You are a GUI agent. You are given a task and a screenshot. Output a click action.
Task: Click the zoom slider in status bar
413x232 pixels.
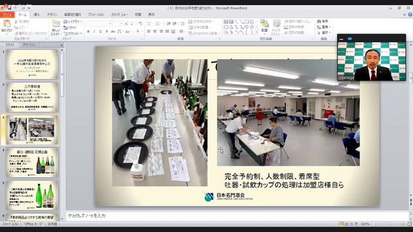pos(388,224)
